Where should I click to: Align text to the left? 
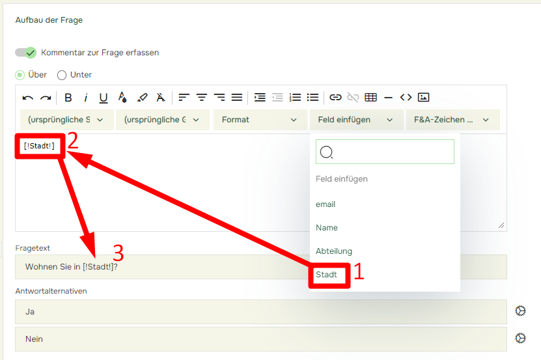(184, 98)
